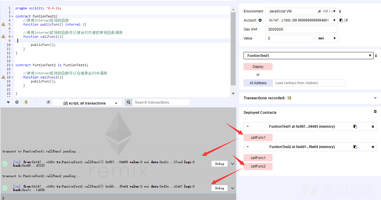
Task: Click the success checkmark of the callFunc2 transaction
Action: (x=5, y=188)
